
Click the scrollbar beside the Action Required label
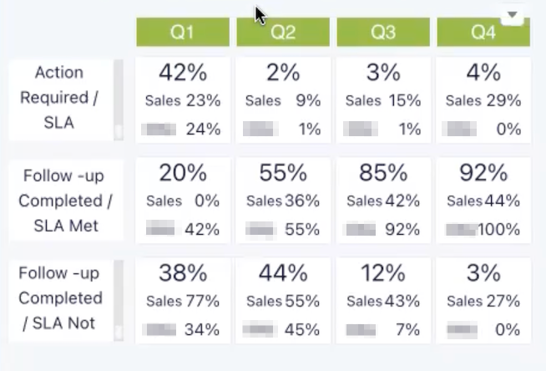118,99
